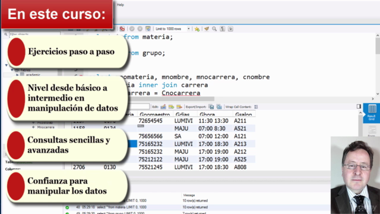This screenshot has height=214, width=380.
Task: Click the 'inner' keyword in the editor
Action: [x=148, y=85]
